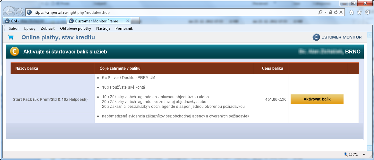
Task: Click the browser Forward arrow button
Action: point(20,12)
